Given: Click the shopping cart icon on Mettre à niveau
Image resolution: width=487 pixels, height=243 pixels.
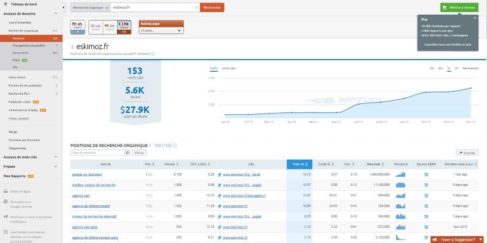Looking at the screenshot, I should pyautogui.click(x=444, y=7).
